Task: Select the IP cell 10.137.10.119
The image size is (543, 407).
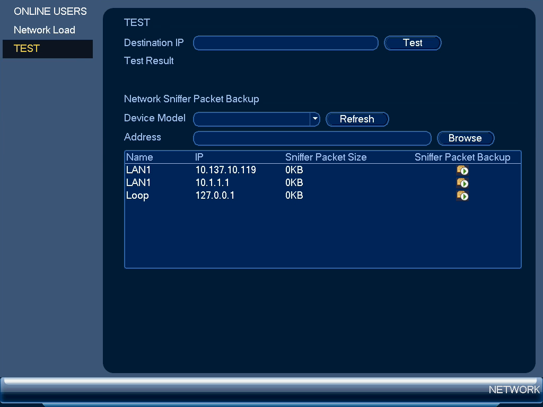Action: tap(226, 170)
